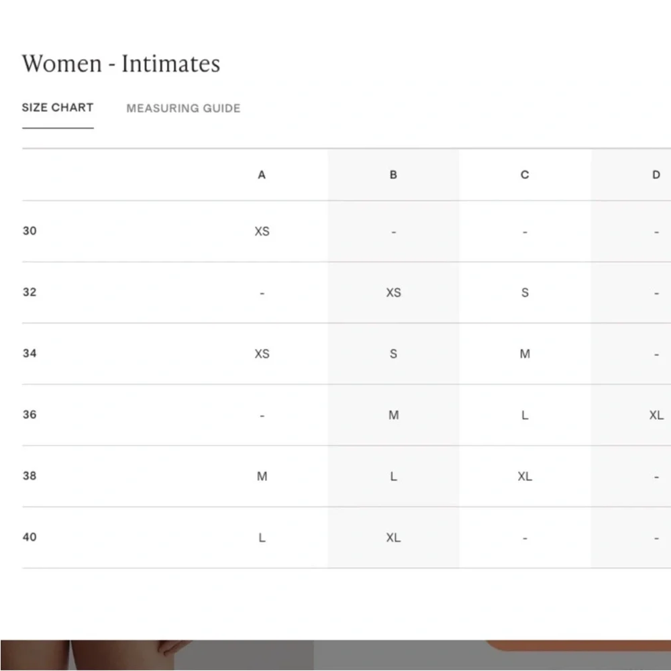Click column header B
The image size is (671, 671).
tap(393, 174)
